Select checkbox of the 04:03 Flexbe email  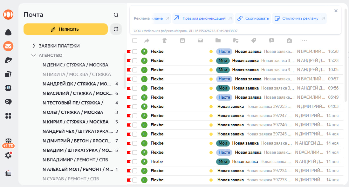pos(135,106)
